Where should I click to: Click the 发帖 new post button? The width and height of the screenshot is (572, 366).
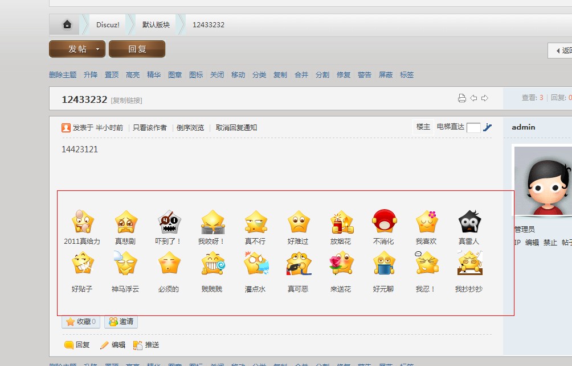point(77,49)
